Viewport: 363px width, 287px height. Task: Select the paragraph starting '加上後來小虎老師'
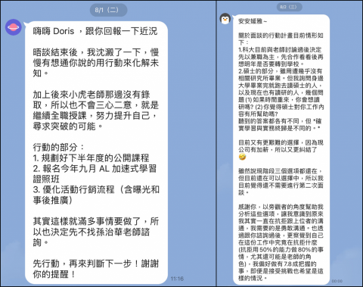tap(96, 111)
